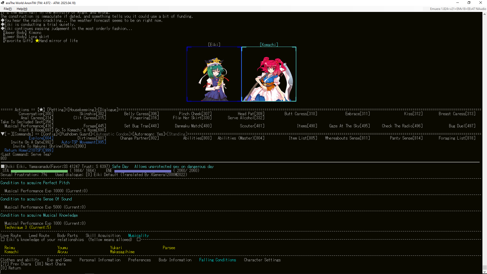Viewport: 487px width, 274px height.
Task: Select the Komachi character portrait
Action: [x=269, y=74]
